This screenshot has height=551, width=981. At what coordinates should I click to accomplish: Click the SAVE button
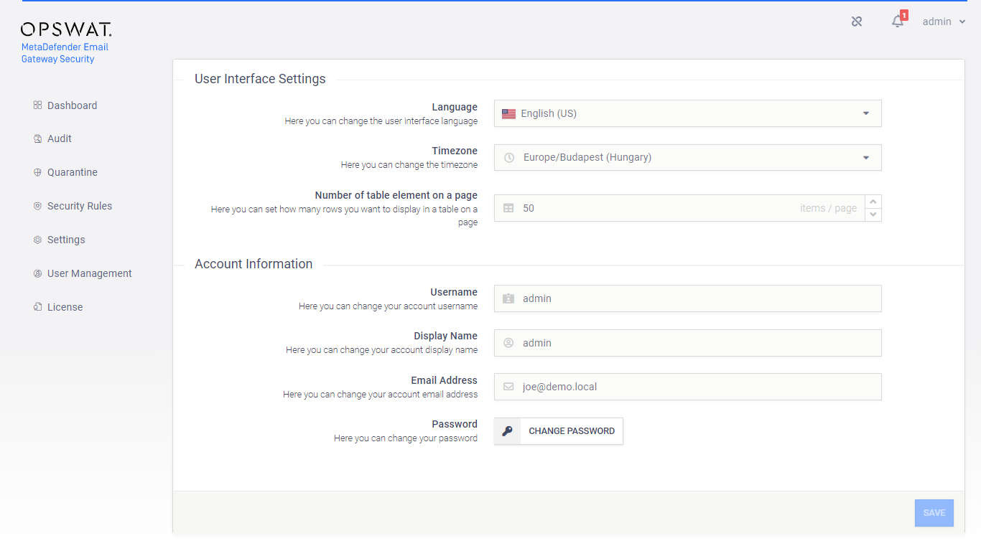934,513
